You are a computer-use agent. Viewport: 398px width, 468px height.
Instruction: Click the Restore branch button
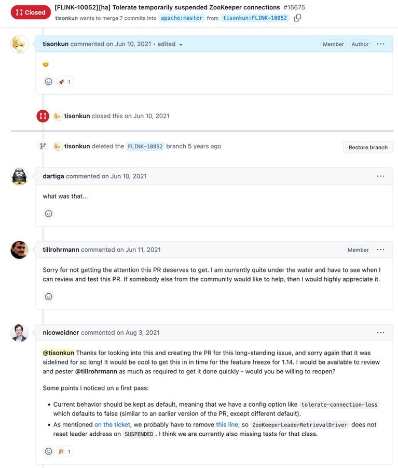[x=368, y=147]
